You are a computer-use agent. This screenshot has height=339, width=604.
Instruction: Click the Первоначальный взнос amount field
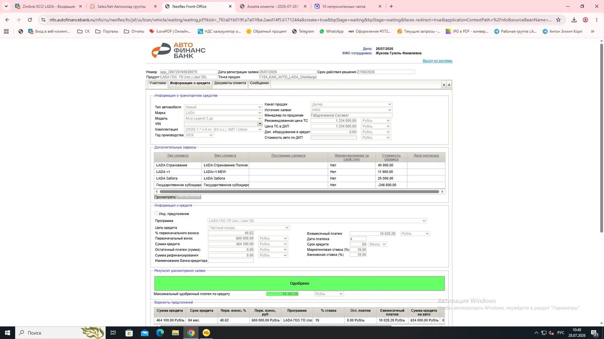tap(231, 238)
